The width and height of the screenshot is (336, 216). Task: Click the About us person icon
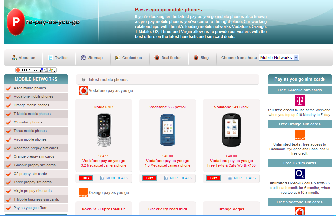[x=14, y=58]
